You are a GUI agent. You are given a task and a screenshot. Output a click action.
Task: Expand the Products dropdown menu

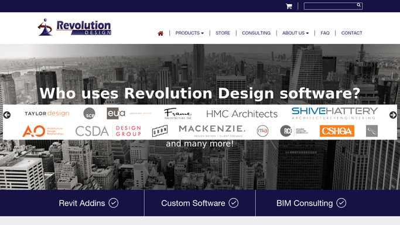tap(190, 33)
